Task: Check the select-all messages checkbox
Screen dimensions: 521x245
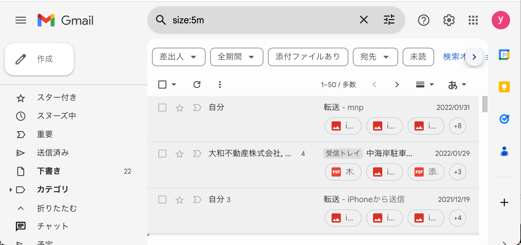Action: point(162,84)
